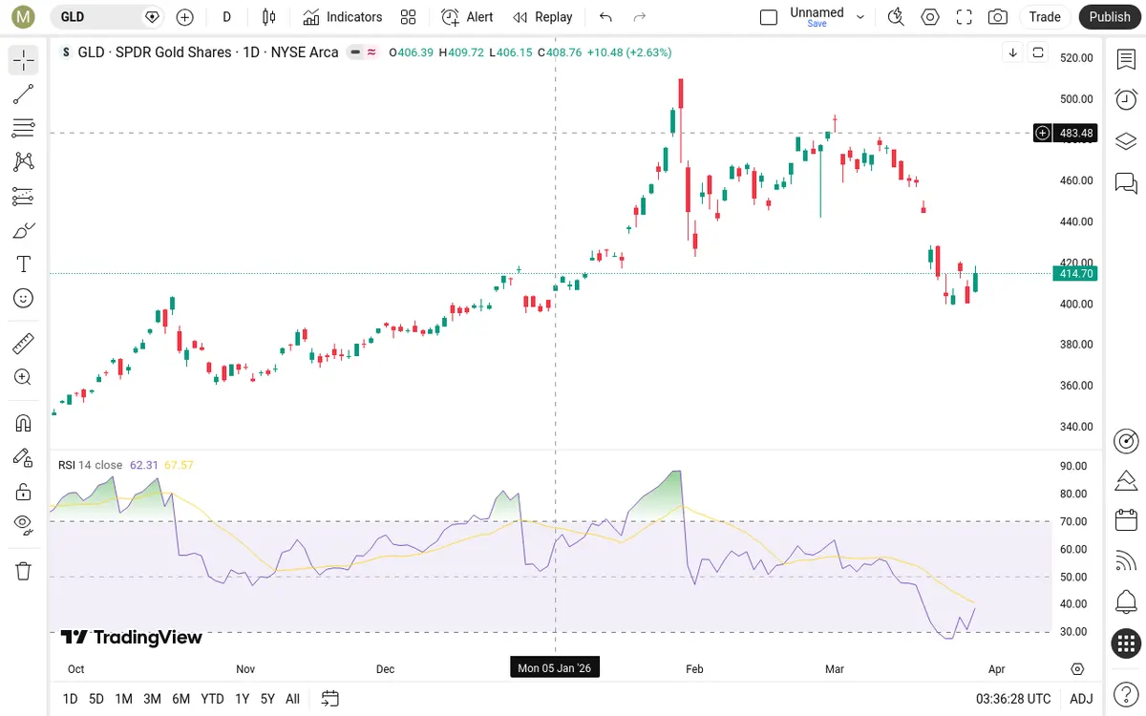Viewport: 1146px width, 716px height.
Task: Remove drawings with trash icon
Action: pos(24,571)
